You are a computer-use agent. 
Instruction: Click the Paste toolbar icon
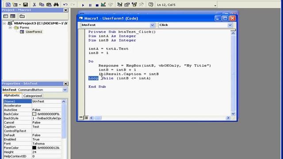[x=49, y=4]
